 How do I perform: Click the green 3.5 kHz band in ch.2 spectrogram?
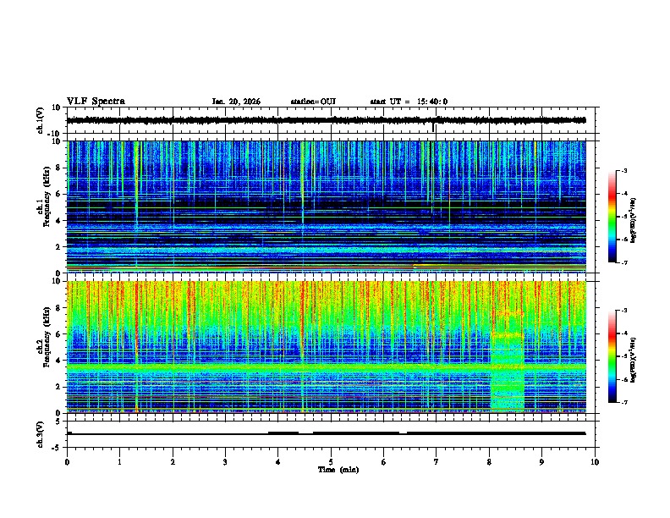click(x=327, y=366)
